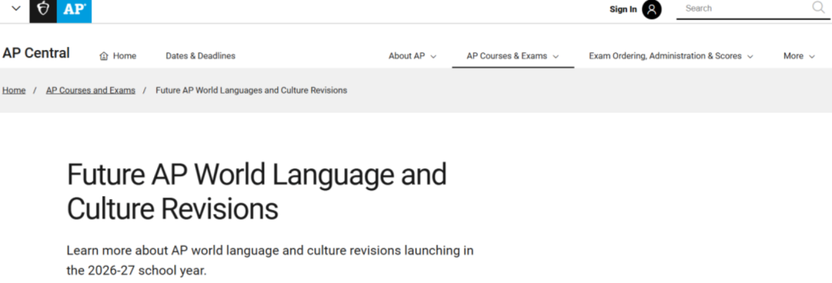Open the AP Central site title
Image resolution: width=832 pixels, height=283 pixels.
pyautogui.click(x=36, y=53)
